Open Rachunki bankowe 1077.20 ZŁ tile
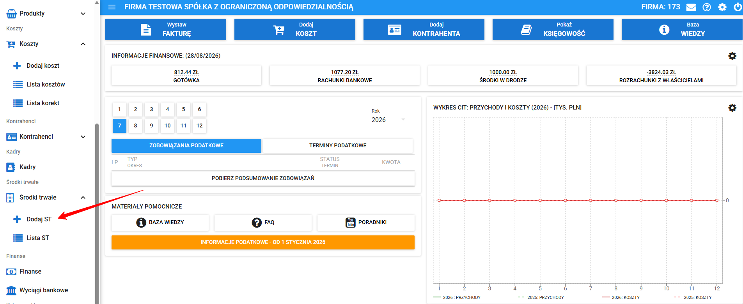Screen dimensions: 743x304 (x=345, y=76)
